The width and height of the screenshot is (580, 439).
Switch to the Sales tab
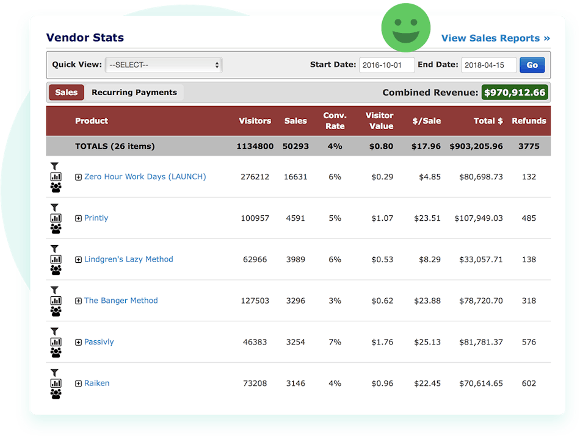[66, 93]
